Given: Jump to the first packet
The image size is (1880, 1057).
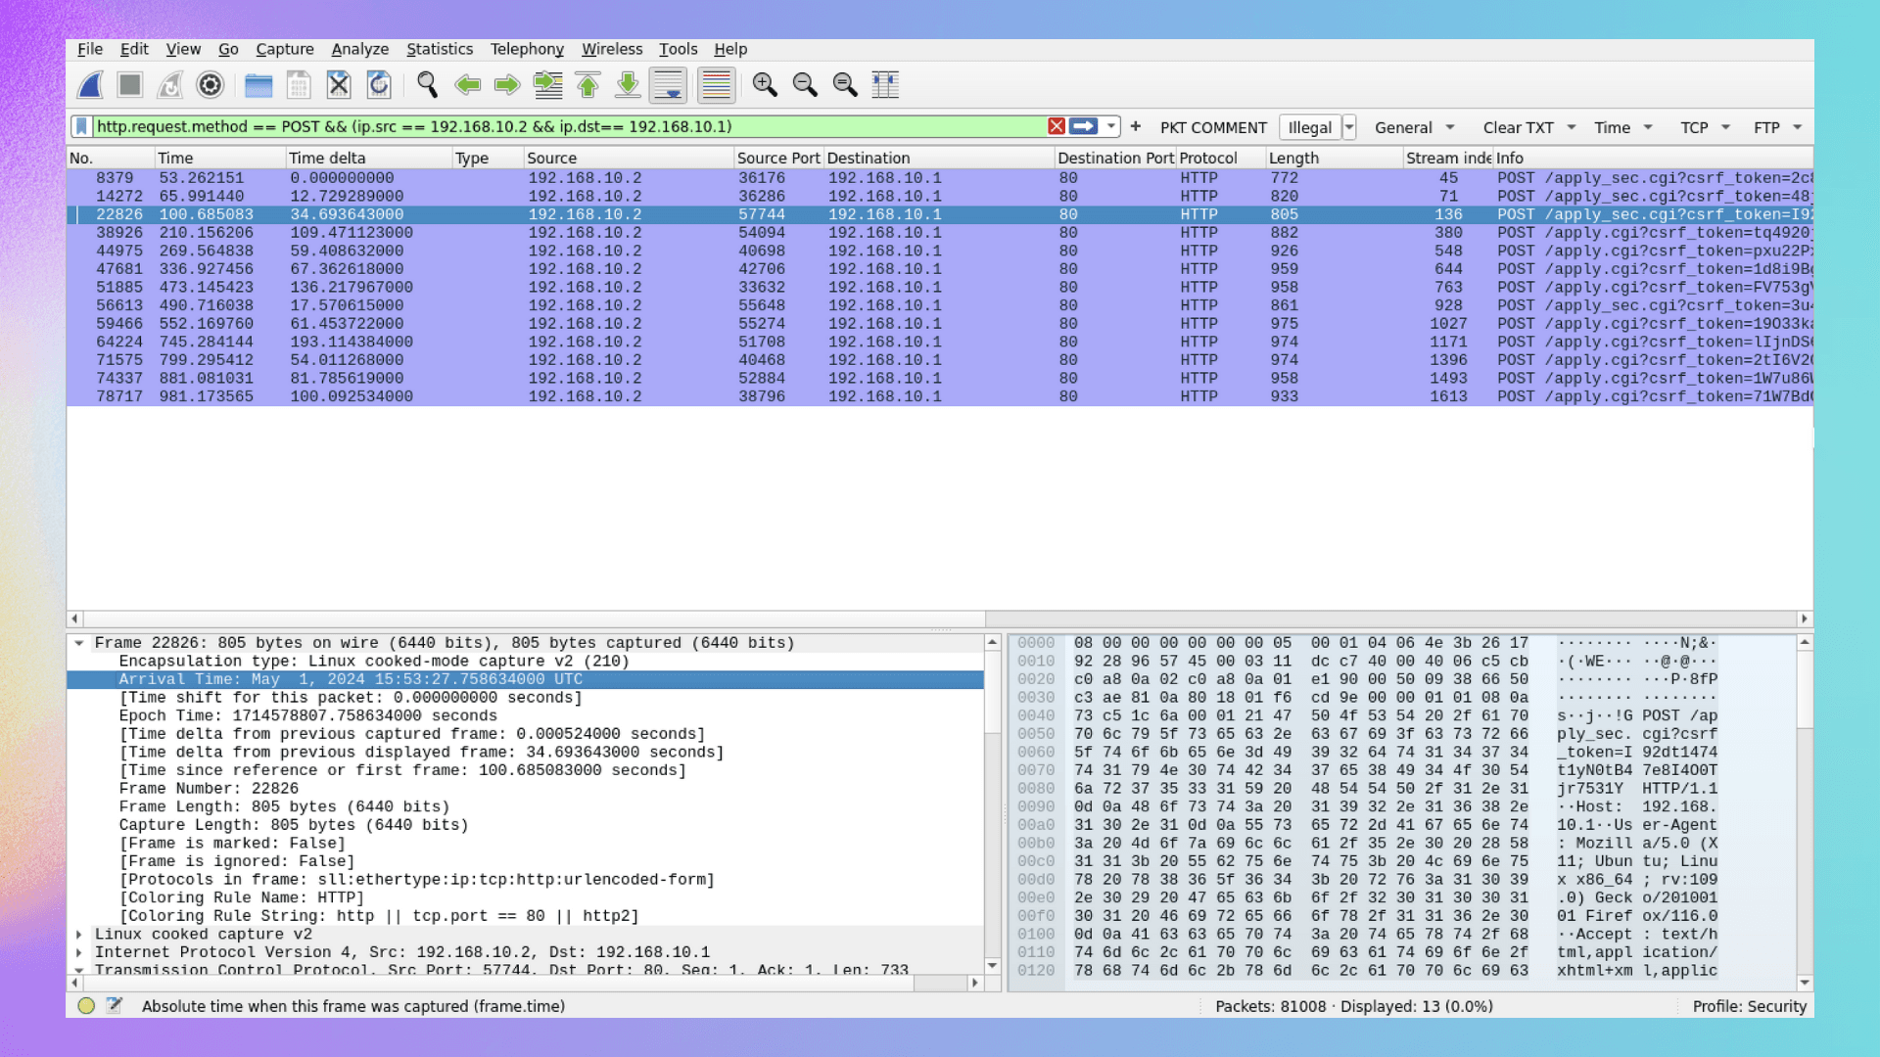Looking at the screenshot, I should [x=587, y=85].
